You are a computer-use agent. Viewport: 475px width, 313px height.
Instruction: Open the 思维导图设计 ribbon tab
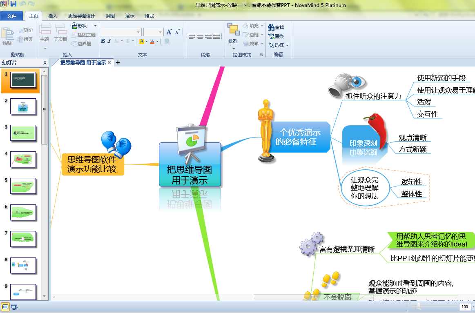[81, 16]
